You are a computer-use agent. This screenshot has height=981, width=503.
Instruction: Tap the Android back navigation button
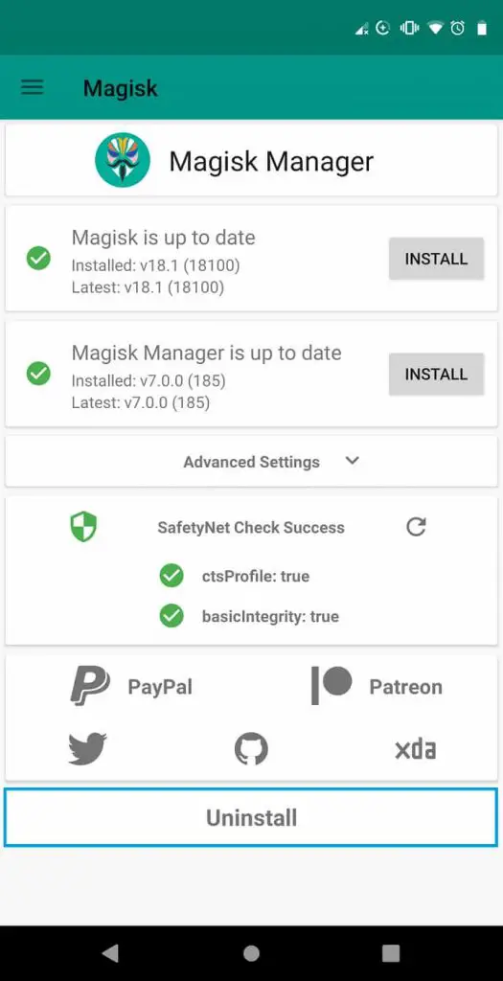pyautogui.click(x=110, y=953)
